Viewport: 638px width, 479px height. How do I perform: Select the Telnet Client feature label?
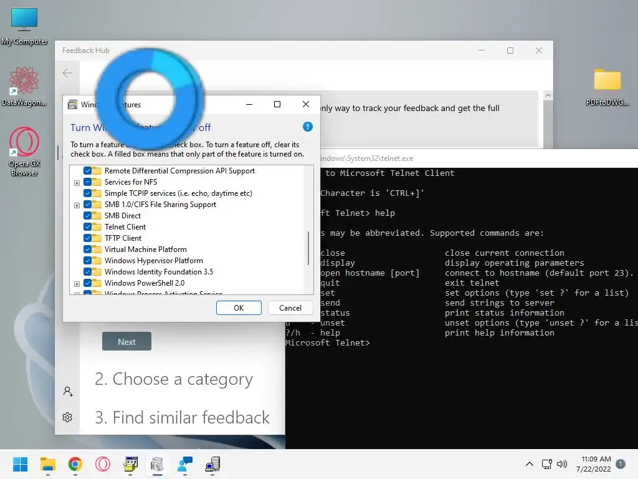pos(125,227)
